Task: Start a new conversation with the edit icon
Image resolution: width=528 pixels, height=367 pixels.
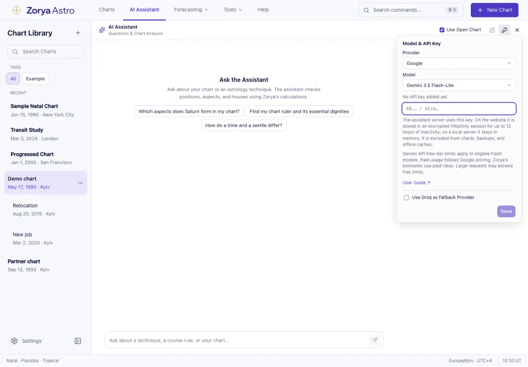Action: tap(492, 30)
